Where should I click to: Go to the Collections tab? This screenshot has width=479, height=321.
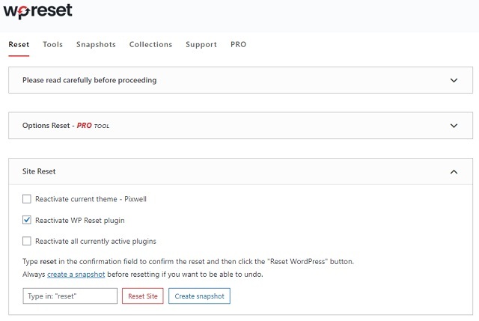(150, 45)
